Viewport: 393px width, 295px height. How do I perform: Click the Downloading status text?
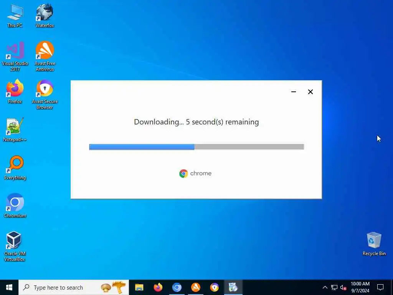(x=196, y=122)
